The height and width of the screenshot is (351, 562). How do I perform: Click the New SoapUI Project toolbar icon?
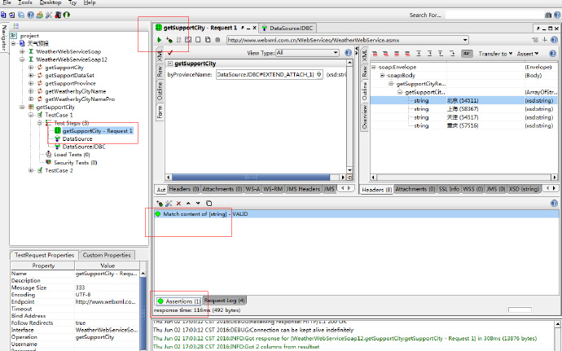tap(3, 15)
